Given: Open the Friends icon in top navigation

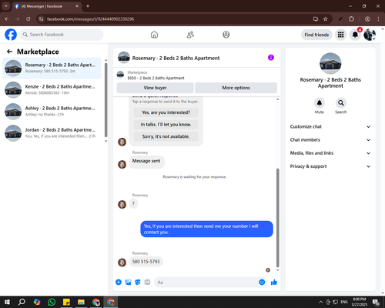Looking at the screenshot, I should 190,35.
